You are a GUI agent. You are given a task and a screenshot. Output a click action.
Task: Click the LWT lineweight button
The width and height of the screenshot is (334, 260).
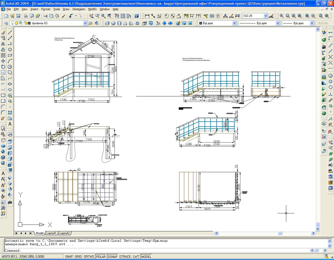coord(136,257)
